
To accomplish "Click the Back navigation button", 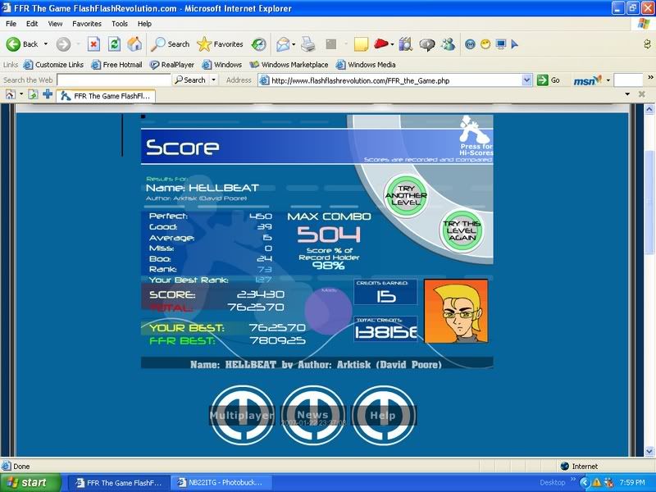I will [x=23, y=44].
